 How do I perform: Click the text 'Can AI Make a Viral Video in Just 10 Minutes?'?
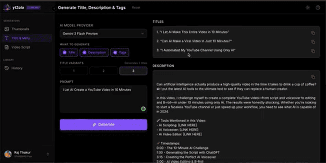point(196,41)
